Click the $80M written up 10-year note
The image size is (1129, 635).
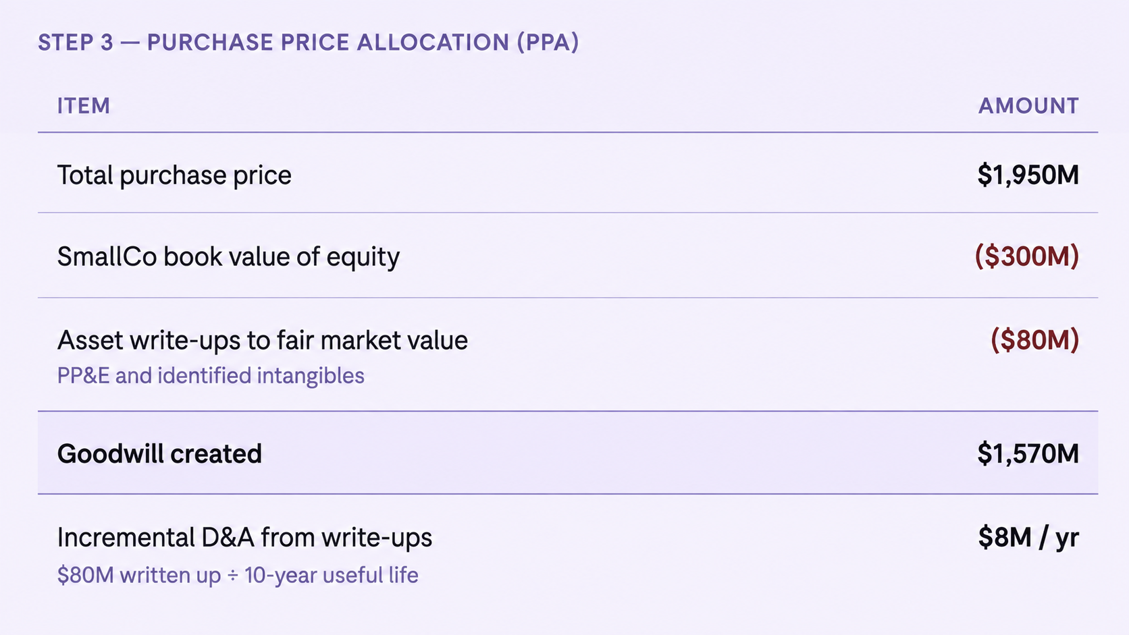[238, 576]
